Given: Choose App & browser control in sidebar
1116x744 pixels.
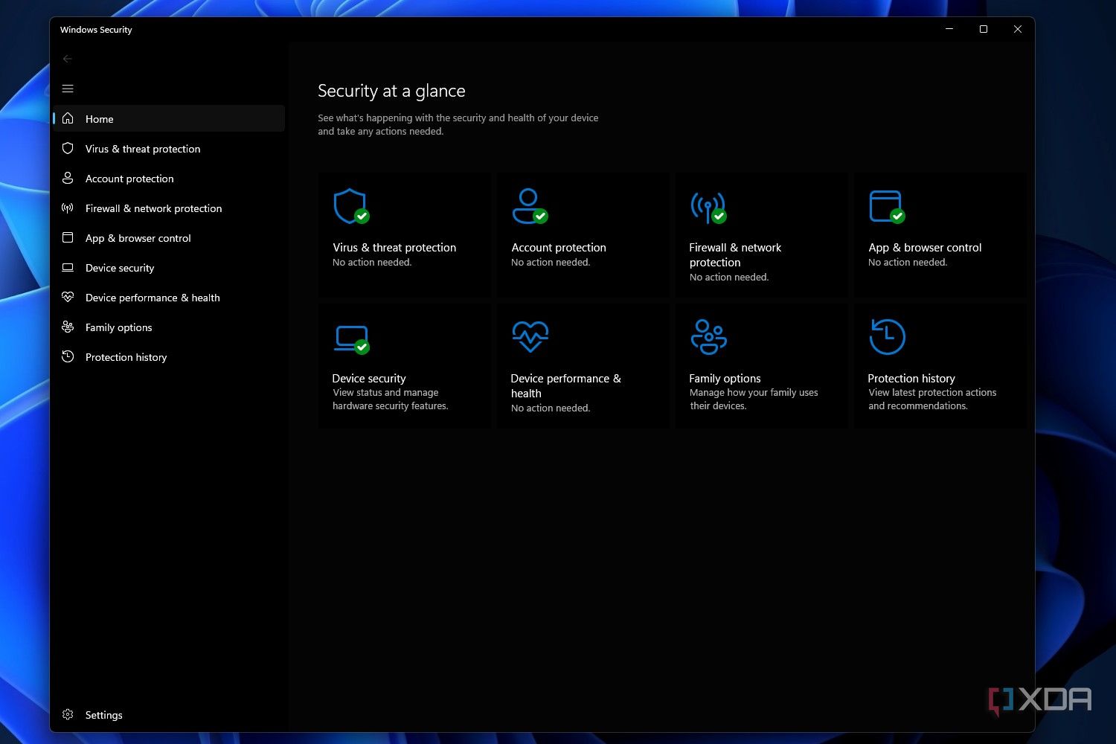Looking at the screenshot, I should [138, 238].
